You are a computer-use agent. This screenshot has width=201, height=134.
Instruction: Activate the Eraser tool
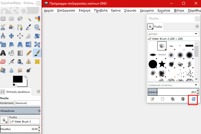[3, 62]
